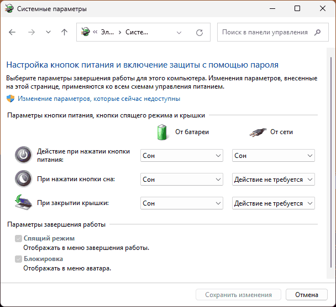This screenshot has width=336, height=307.
Task: Maximize the "Системные параметры" window
Action: click(x=297, y=9)
